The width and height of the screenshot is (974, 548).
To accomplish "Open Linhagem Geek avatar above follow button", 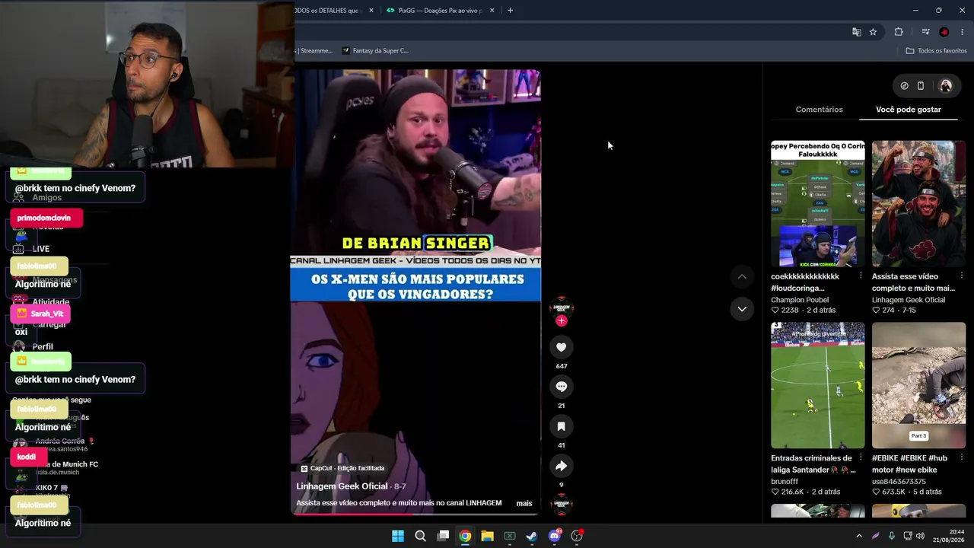I will [561, 307].
